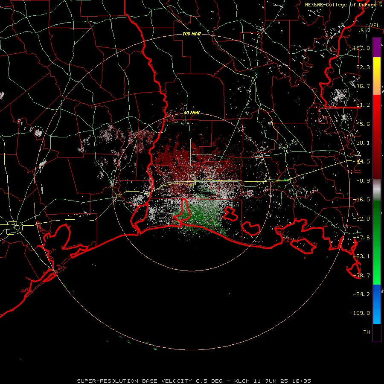This screenshot has width=384, height=384.
Task: Click the VEL product label
Action: point(375,26)
